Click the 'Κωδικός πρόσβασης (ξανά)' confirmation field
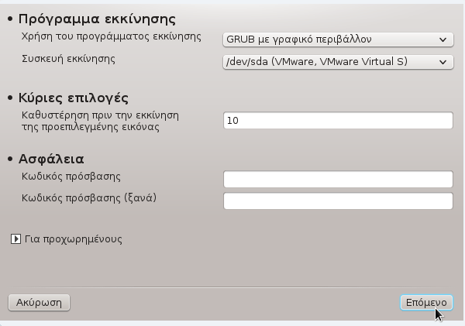Viewport: 465px width, 326px height. coord(337,201)
